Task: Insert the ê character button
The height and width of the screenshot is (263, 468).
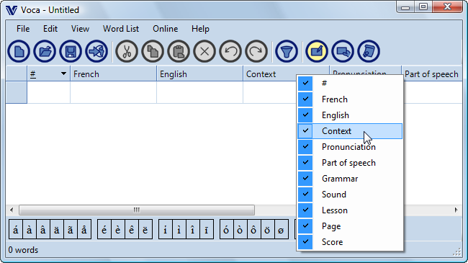Action: (132, 229)
